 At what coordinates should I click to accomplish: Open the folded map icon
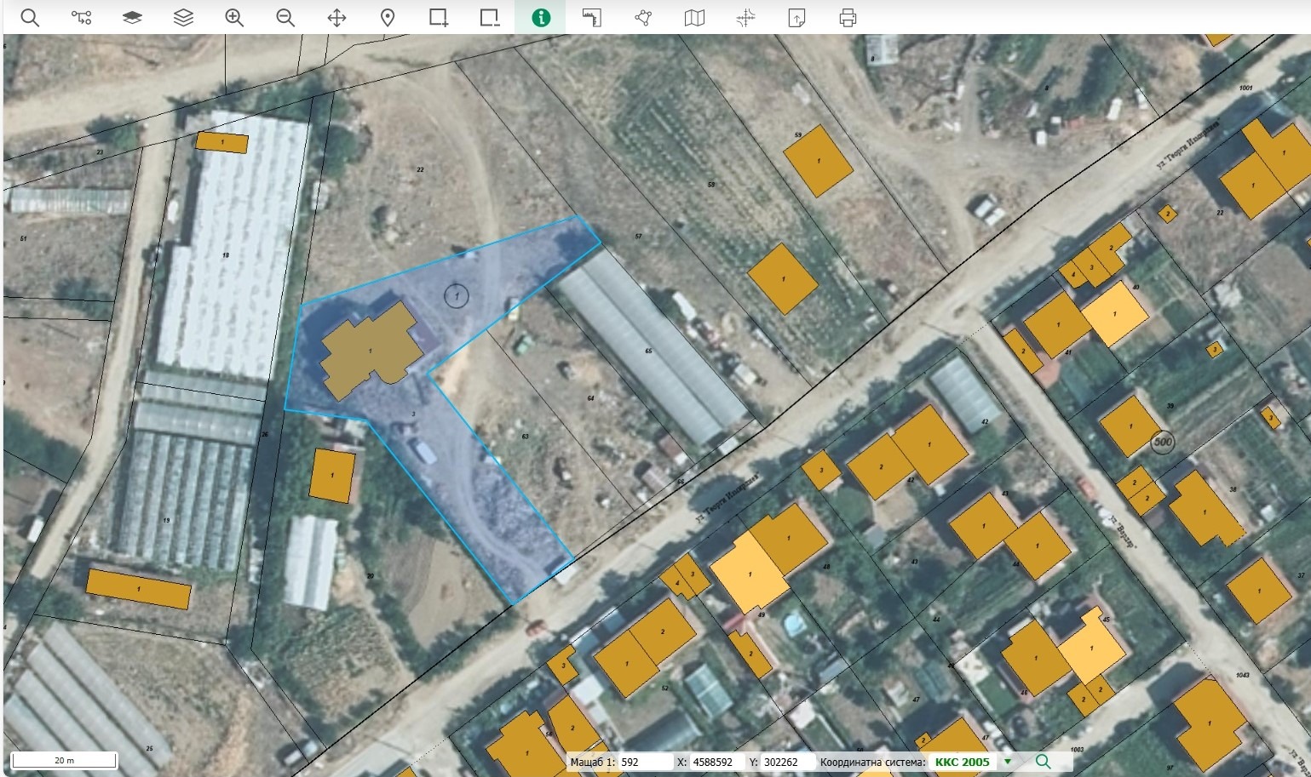tap(694, 18)
